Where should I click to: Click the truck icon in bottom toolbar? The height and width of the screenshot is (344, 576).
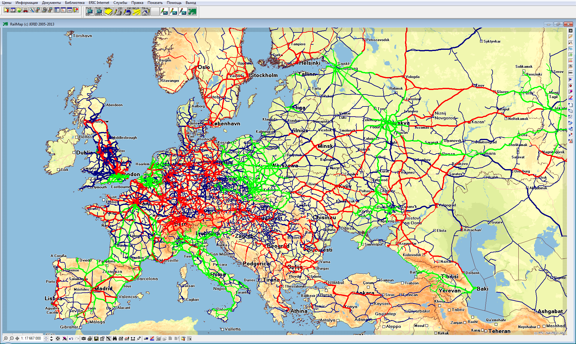coord(146,339)
